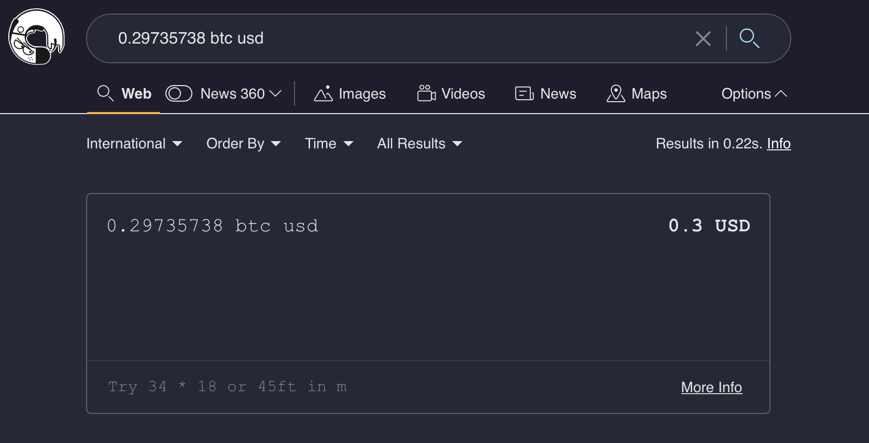Image resolution: width=869 pixels, height=443 pixels.
Task: Click inside the search input field
Action: click(x=394, y=38)
